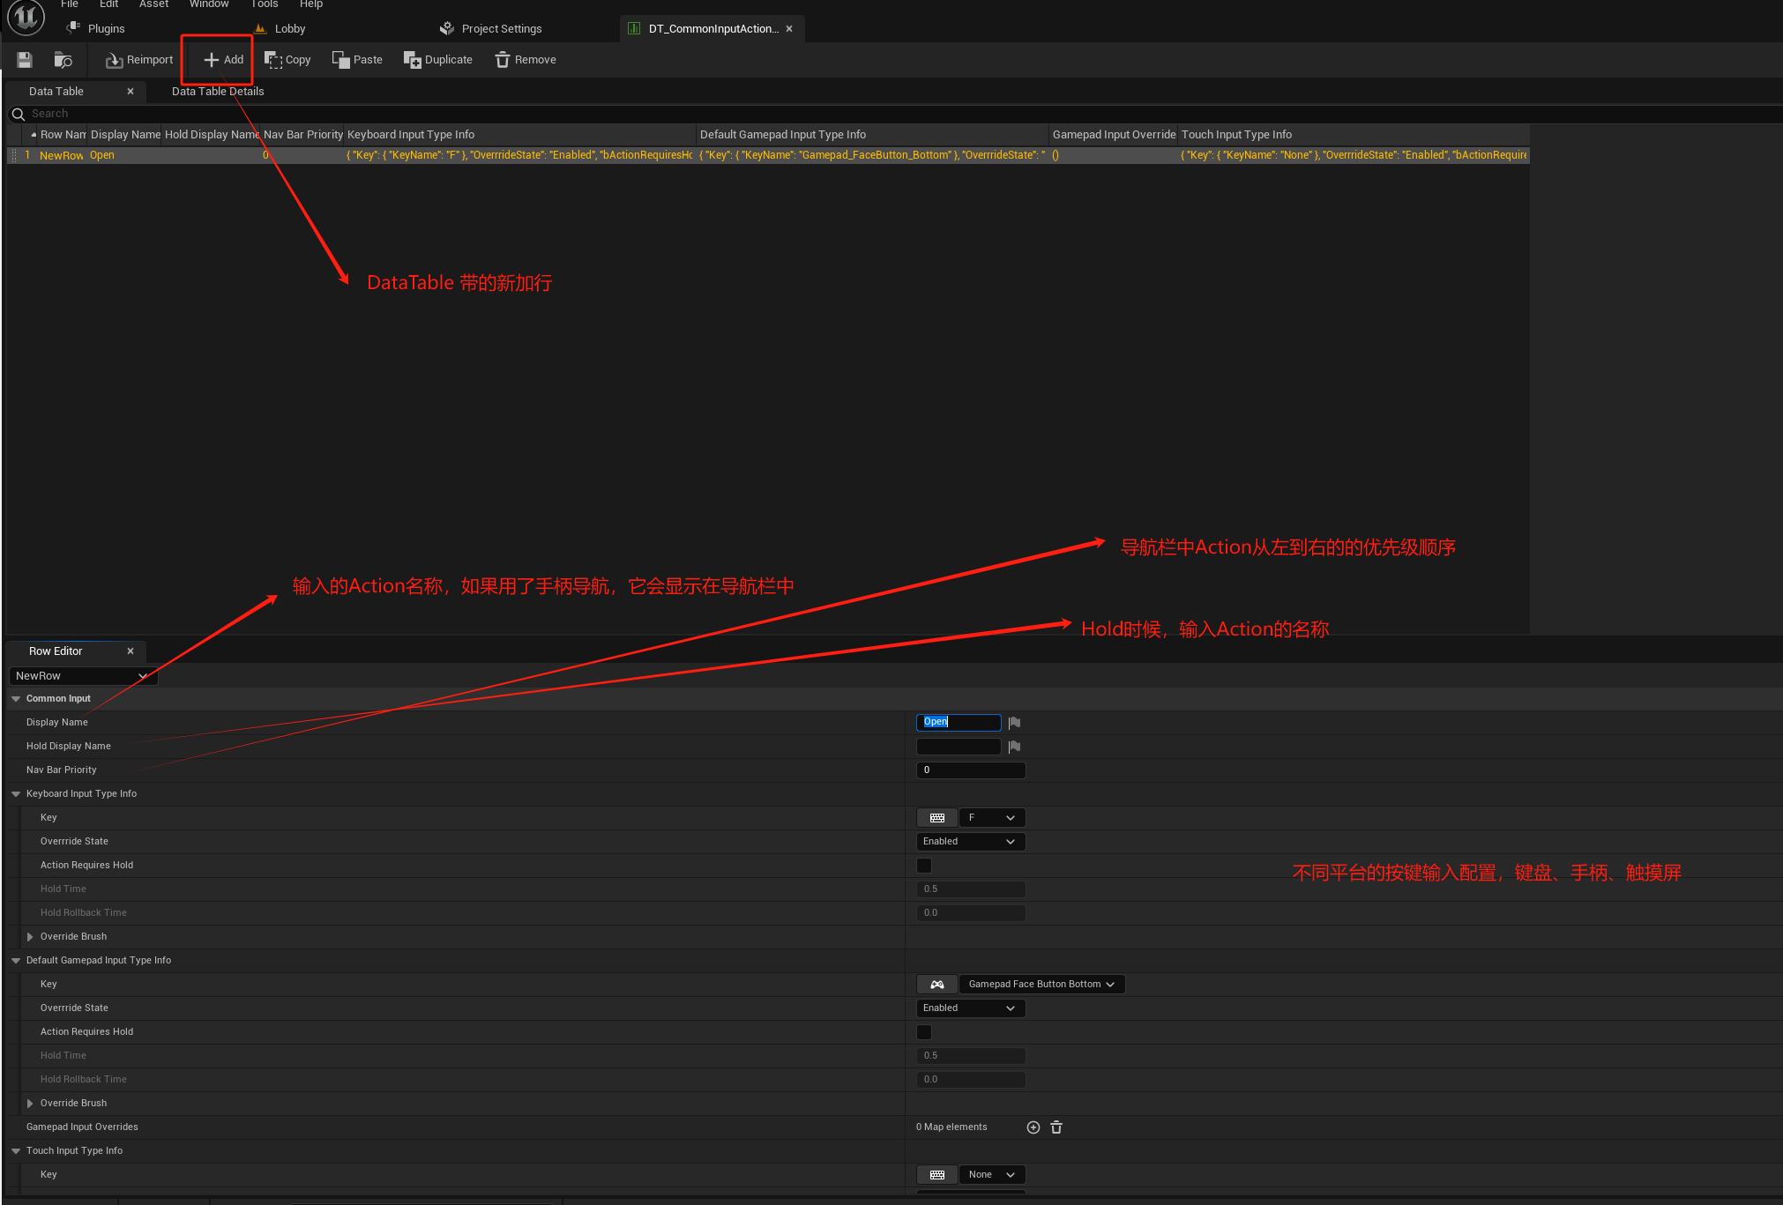1783x1205 pixels.
Task: Enable Keyboard Action Requires Hold checkbox
Action: point(924,866)
